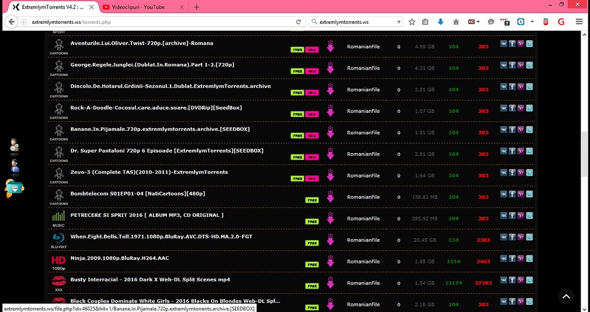Open the Firefox hamburger menu
This screenshot has height=312, width=590.
(x=579, y=22)
